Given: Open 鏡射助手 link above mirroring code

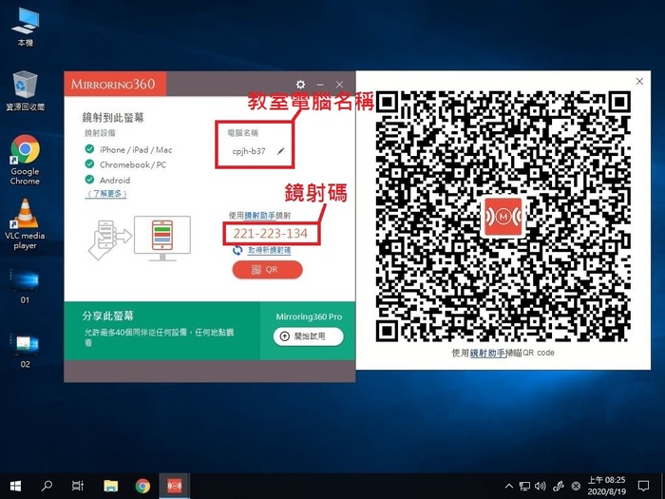Looking at the screenshot, I should pyautogui.click(x=259, y=216).
